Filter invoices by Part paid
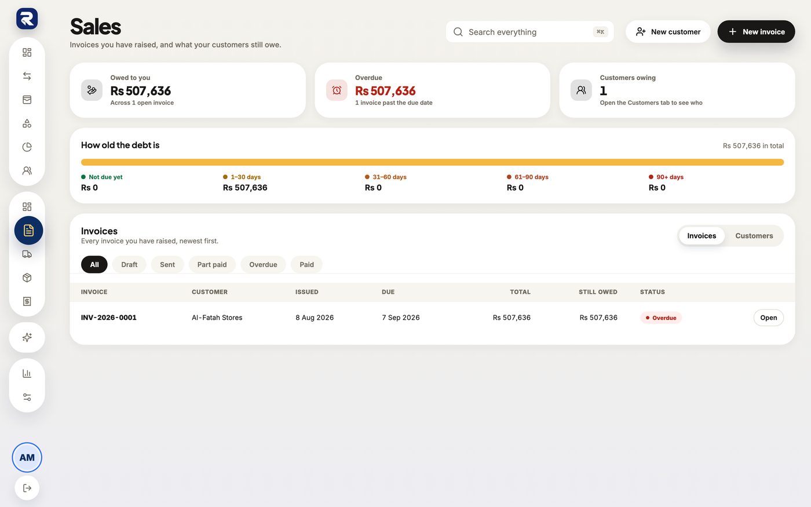 coord(212,265)
